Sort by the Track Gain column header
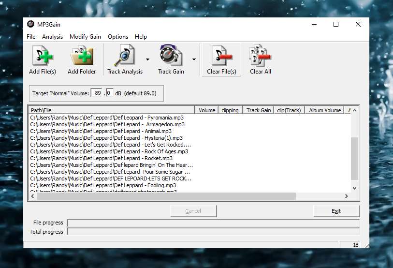The height and width of the screenshot is (268, 393). click(x=258, y=110)
